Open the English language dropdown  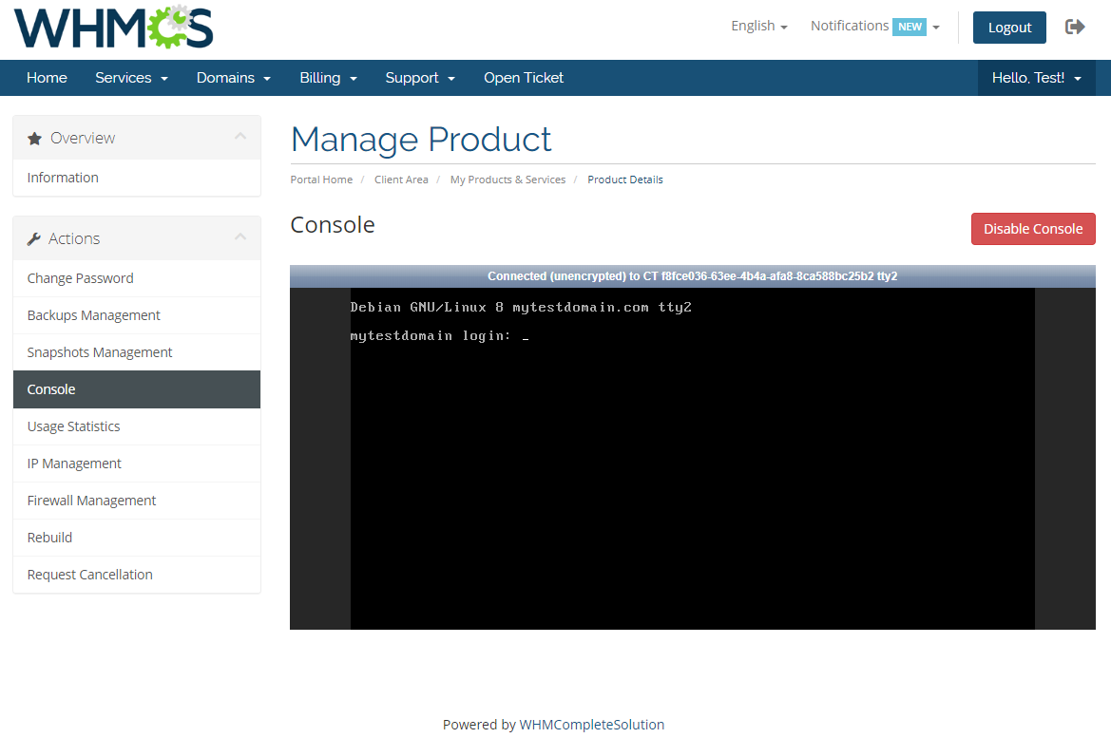click(x=758, y=26)
